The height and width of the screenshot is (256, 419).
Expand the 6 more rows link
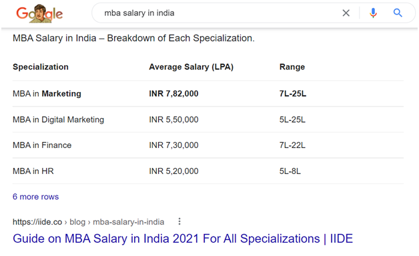(36, 197)
